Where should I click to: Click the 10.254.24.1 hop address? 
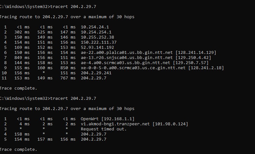click(95, 27)
